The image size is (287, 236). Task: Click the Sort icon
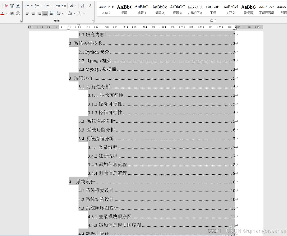click(82, 5)
